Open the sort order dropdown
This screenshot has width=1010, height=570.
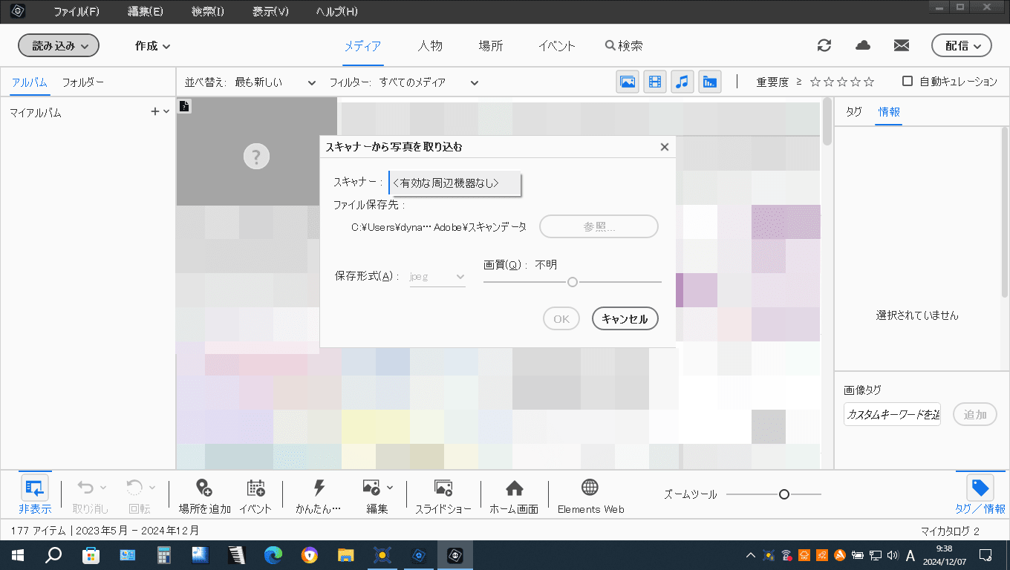pos(276,82)
